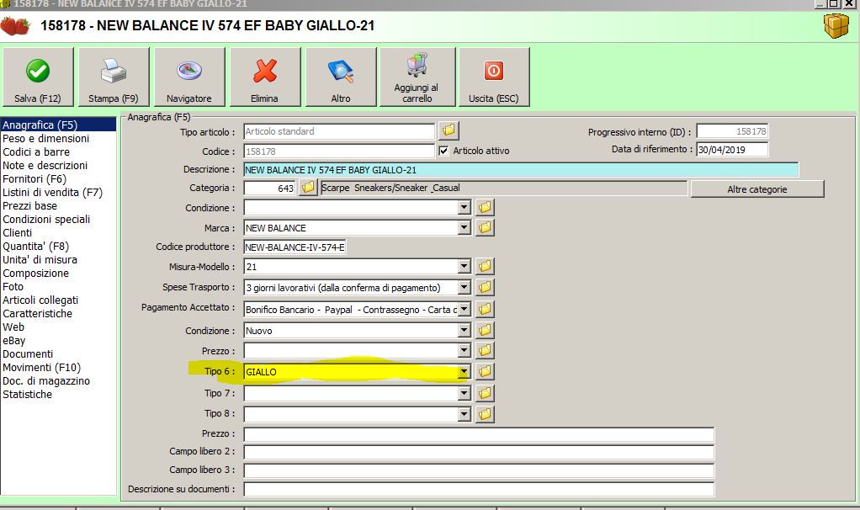Open folder icon next to Tipo 6
The height and width of the screenshot is (510, 860).
pos(485,371)
